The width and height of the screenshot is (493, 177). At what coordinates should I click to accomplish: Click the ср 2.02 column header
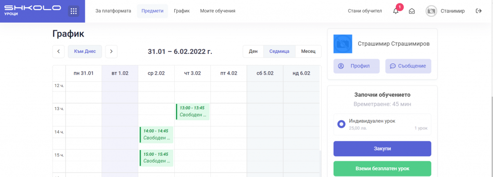click(156, 74)
